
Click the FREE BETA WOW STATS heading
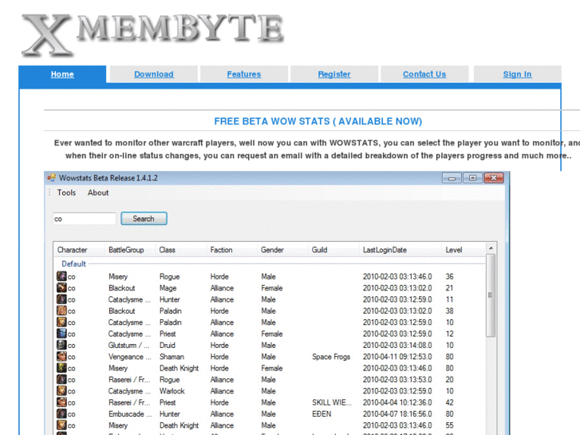click(318, 121)
